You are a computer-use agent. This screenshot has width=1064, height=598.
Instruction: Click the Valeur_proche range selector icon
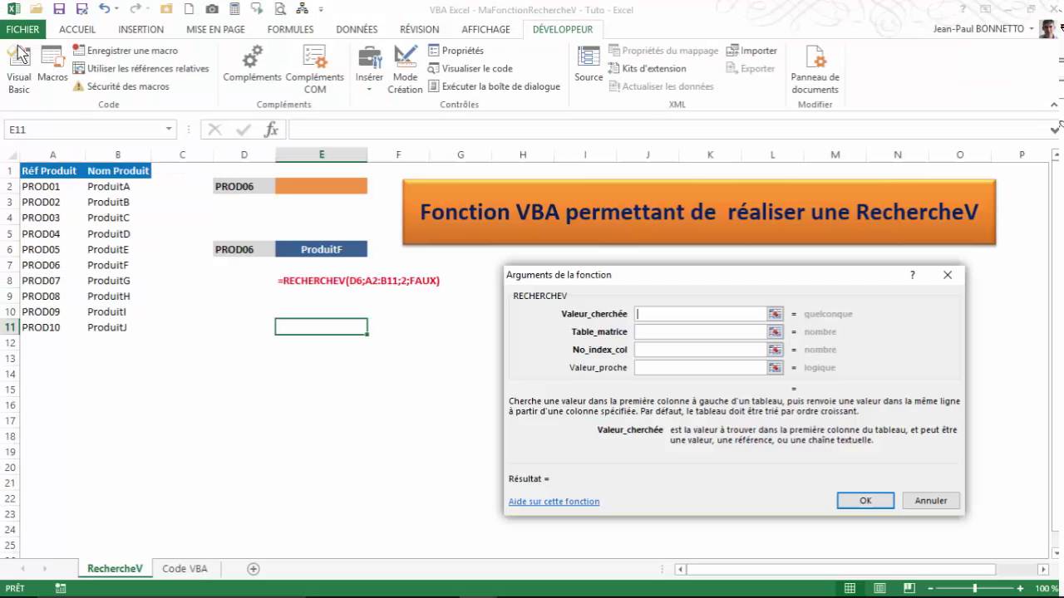click(x=776, y=367)
